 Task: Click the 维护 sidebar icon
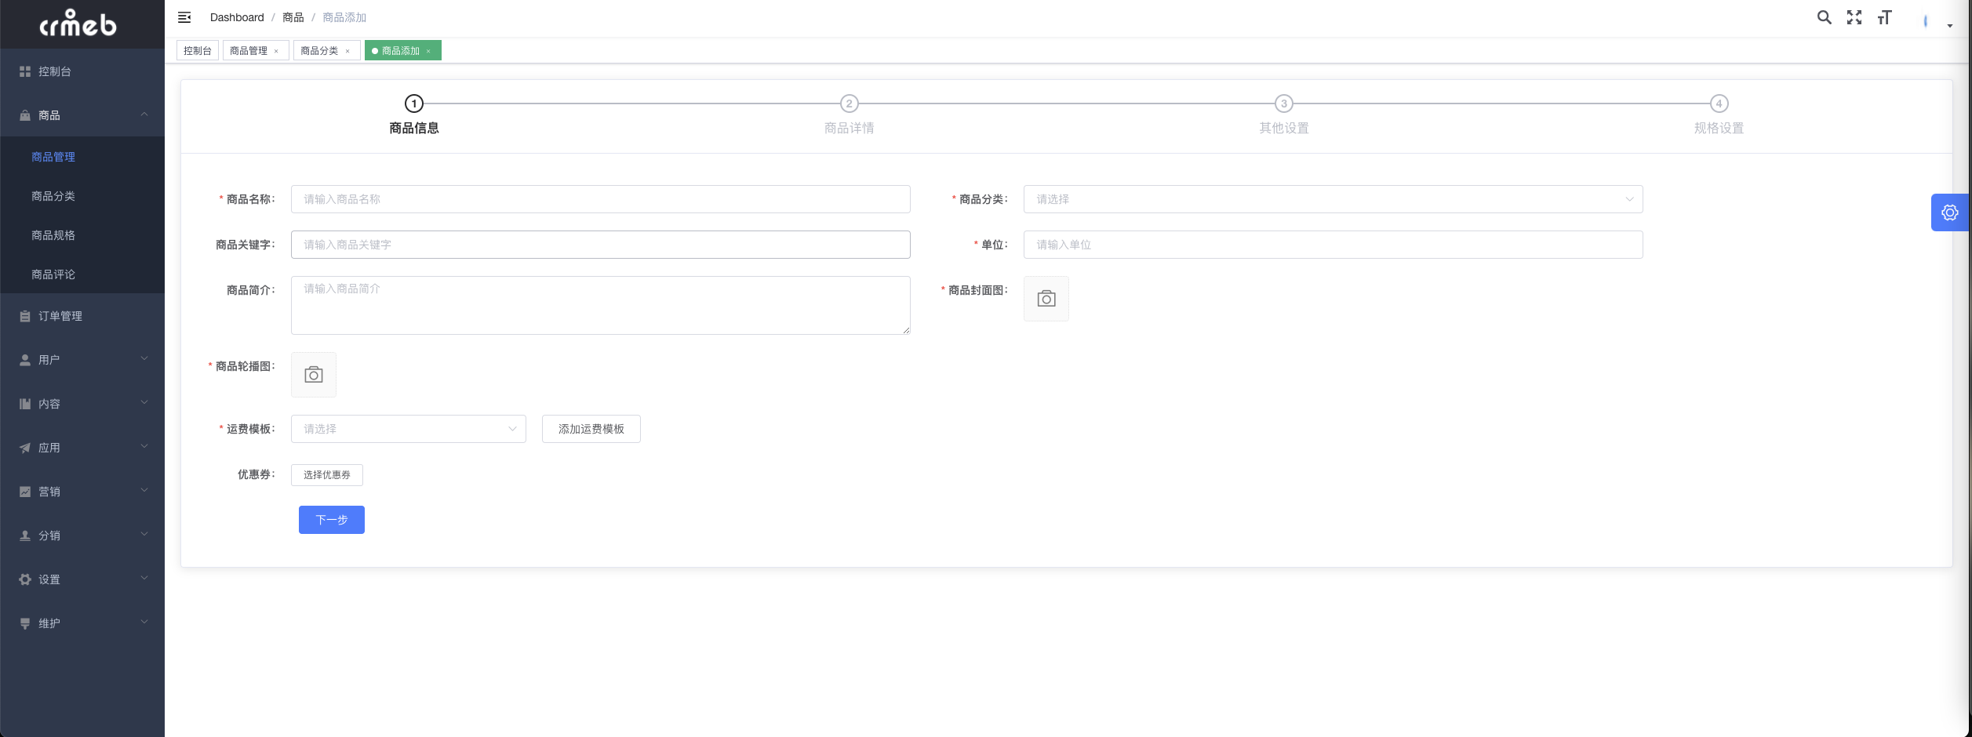25,623
